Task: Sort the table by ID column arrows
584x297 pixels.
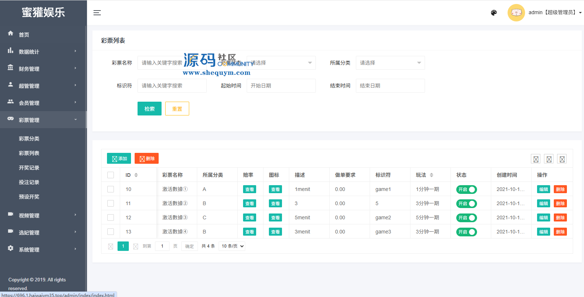Action: click(136, 175)
